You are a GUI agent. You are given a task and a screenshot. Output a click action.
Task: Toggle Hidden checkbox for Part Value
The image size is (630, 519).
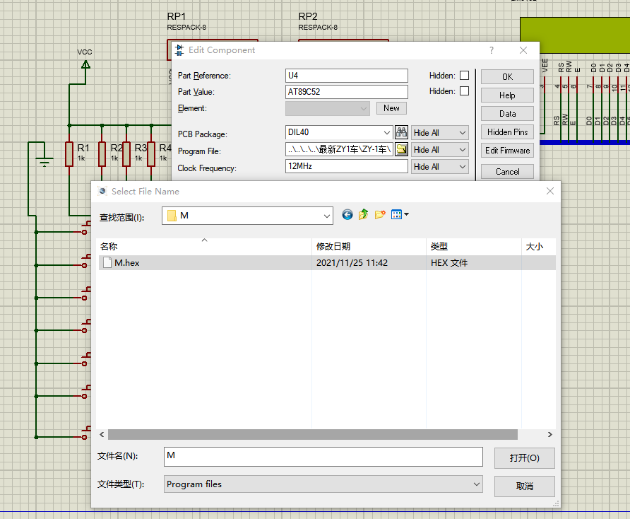464,91
